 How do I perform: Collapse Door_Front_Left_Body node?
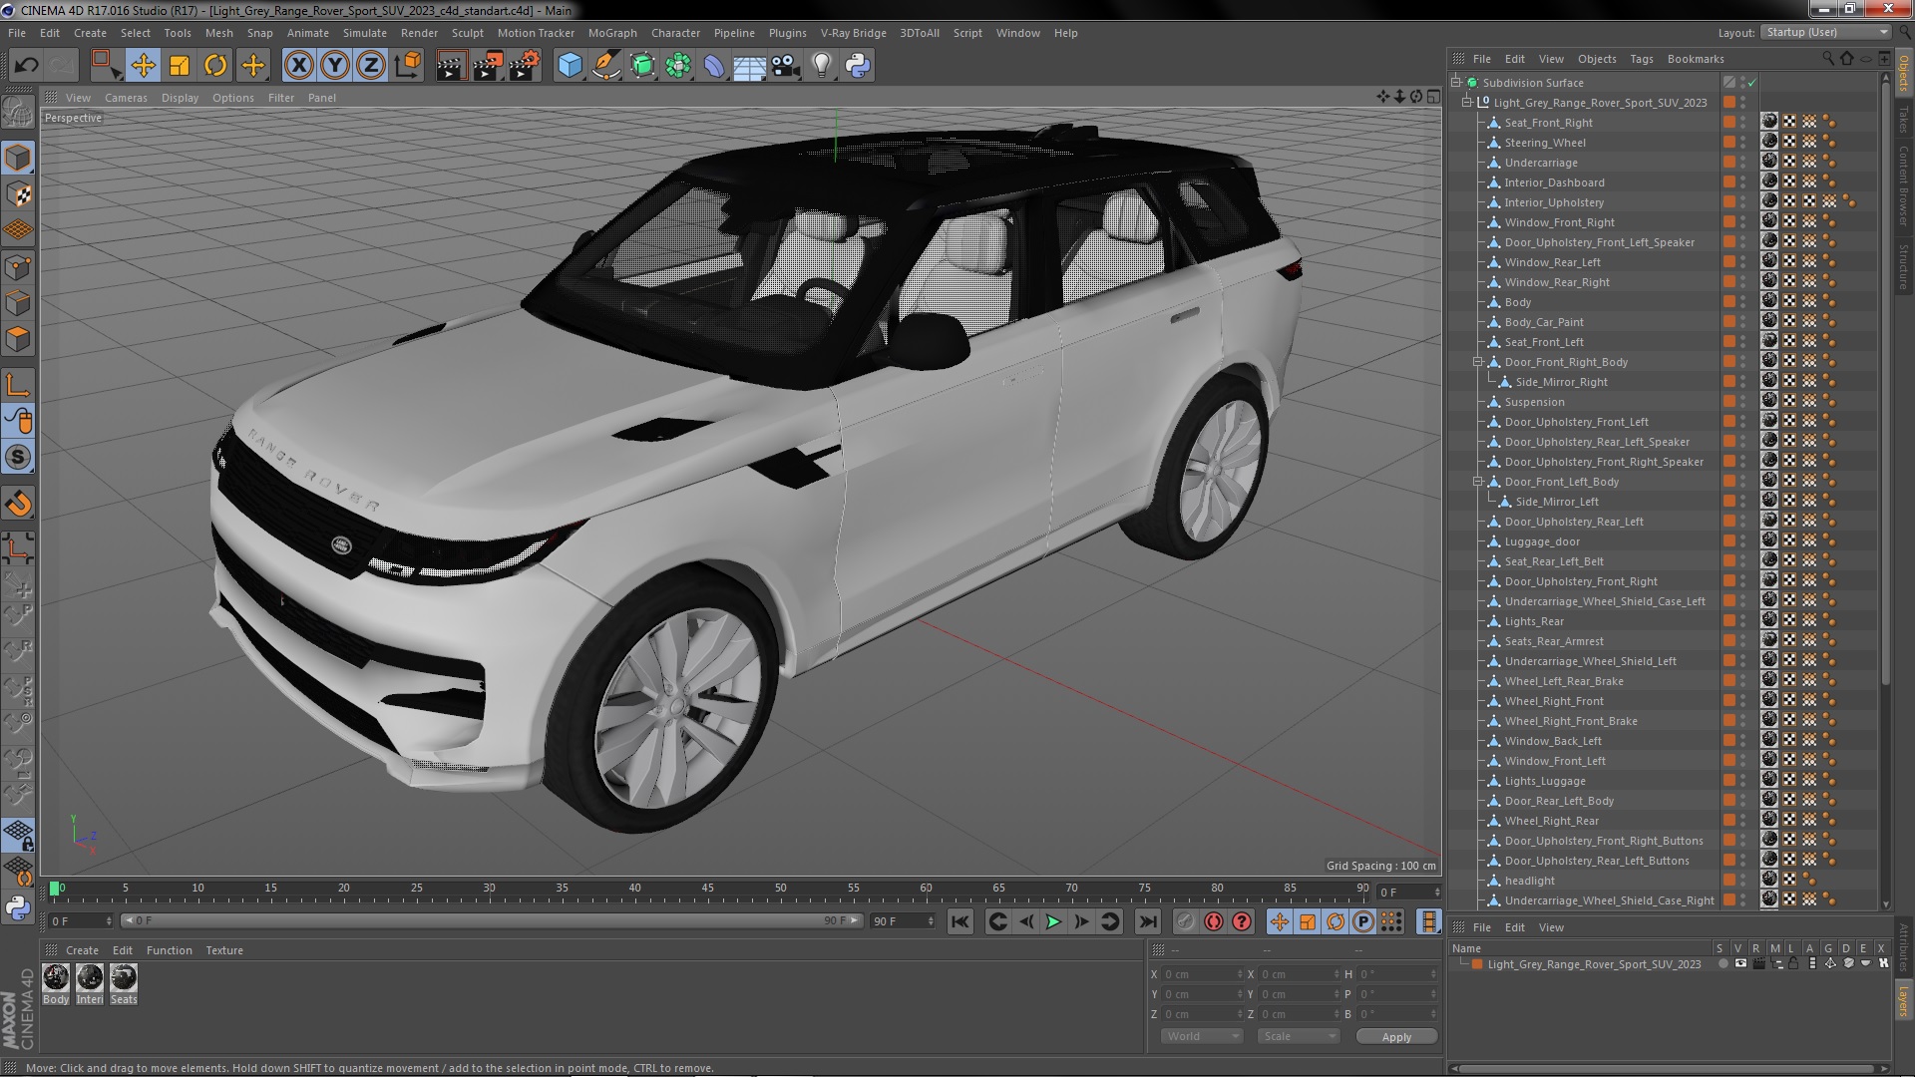click(1478, 482)
